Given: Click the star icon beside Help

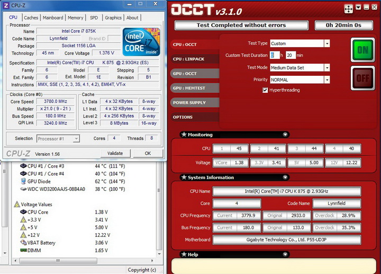Looking at the screenshot, I should click(x=184, y=254).
